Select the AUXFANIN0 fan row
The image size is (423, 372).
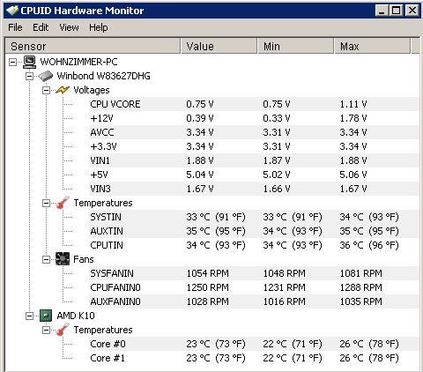(x=254, y=301)
